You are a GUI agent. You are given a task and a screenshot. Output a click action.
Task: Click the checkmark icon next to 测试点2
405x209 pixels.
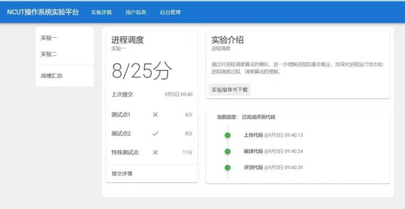(x=155, y=134)
